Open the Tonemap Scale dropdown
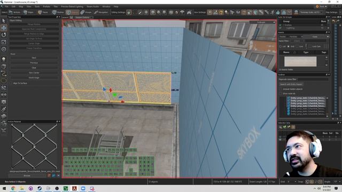This screenshot has height=192, width=342. [311, 12]
